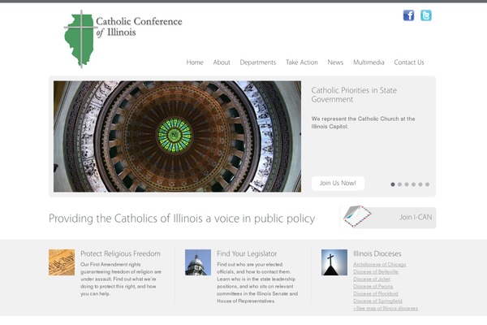
Task: Click Catholic Priorities in State Government title
Action: [354, 95]
